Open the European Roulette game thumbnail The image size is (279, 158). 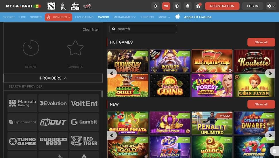coord(254,61)
